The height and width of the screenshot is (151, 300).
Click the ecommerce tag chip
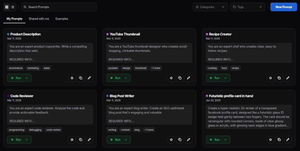click(16, 68)
